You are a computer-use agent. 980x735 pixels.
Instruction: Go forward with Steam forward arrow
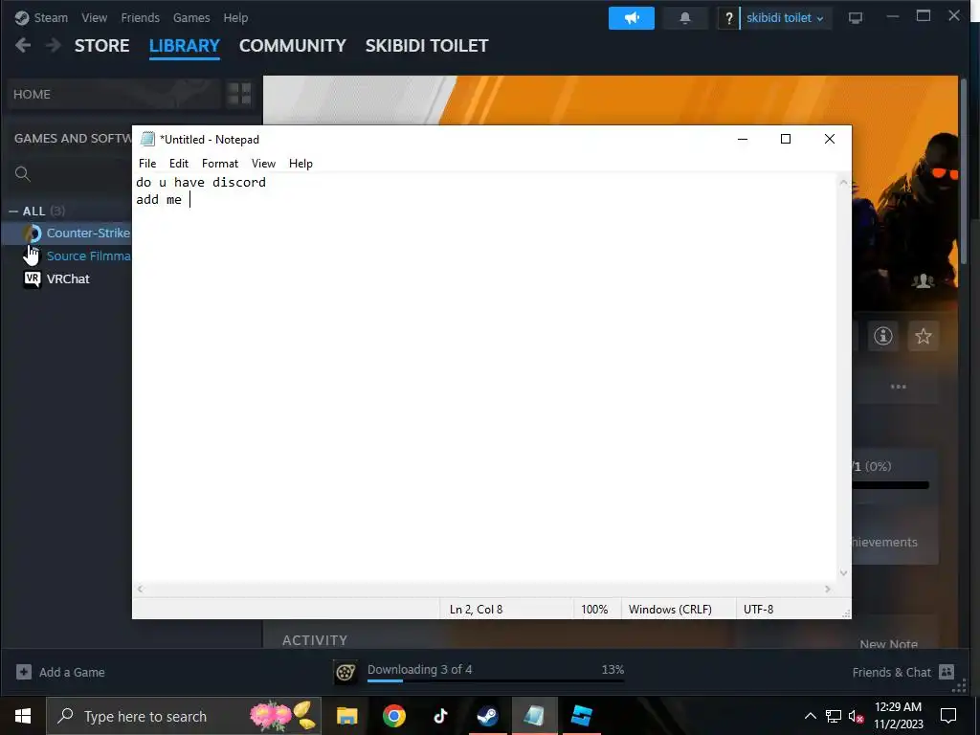click(54, 45)
